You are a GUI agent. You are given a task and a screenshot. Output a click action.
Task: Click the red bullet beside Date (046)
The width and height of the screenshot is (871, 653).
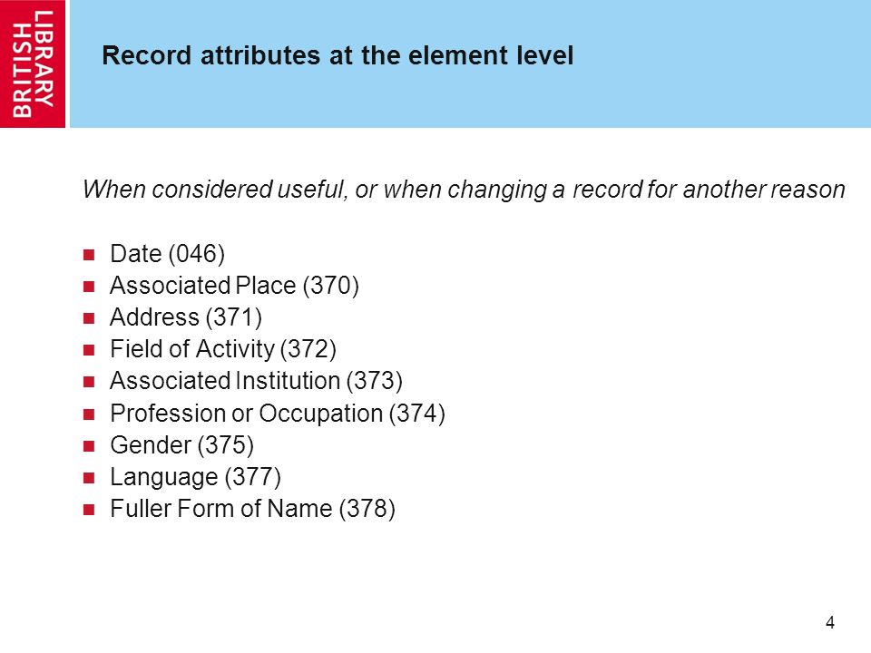point(89,255)
